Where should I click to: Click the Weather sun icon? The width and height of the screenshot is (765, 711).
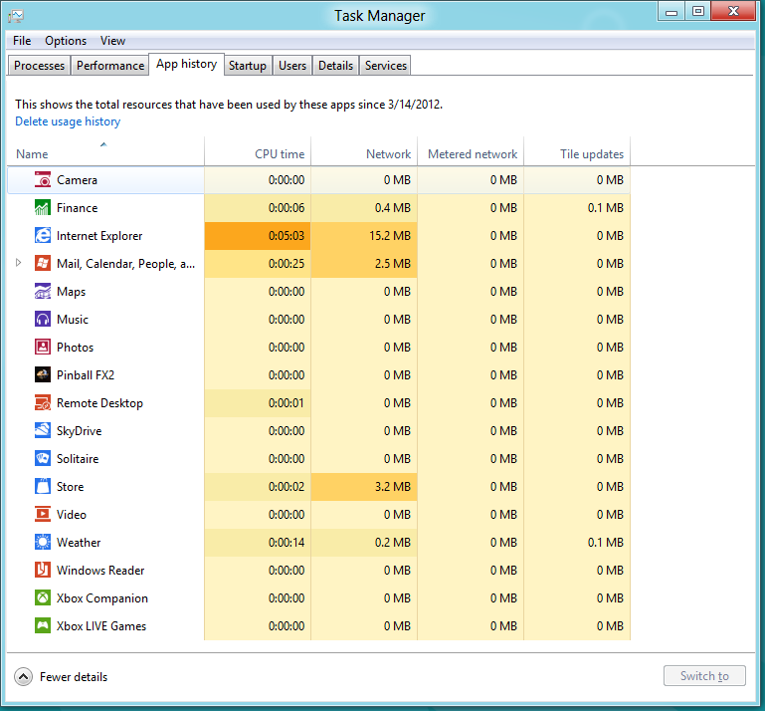(x=43, y=542)
